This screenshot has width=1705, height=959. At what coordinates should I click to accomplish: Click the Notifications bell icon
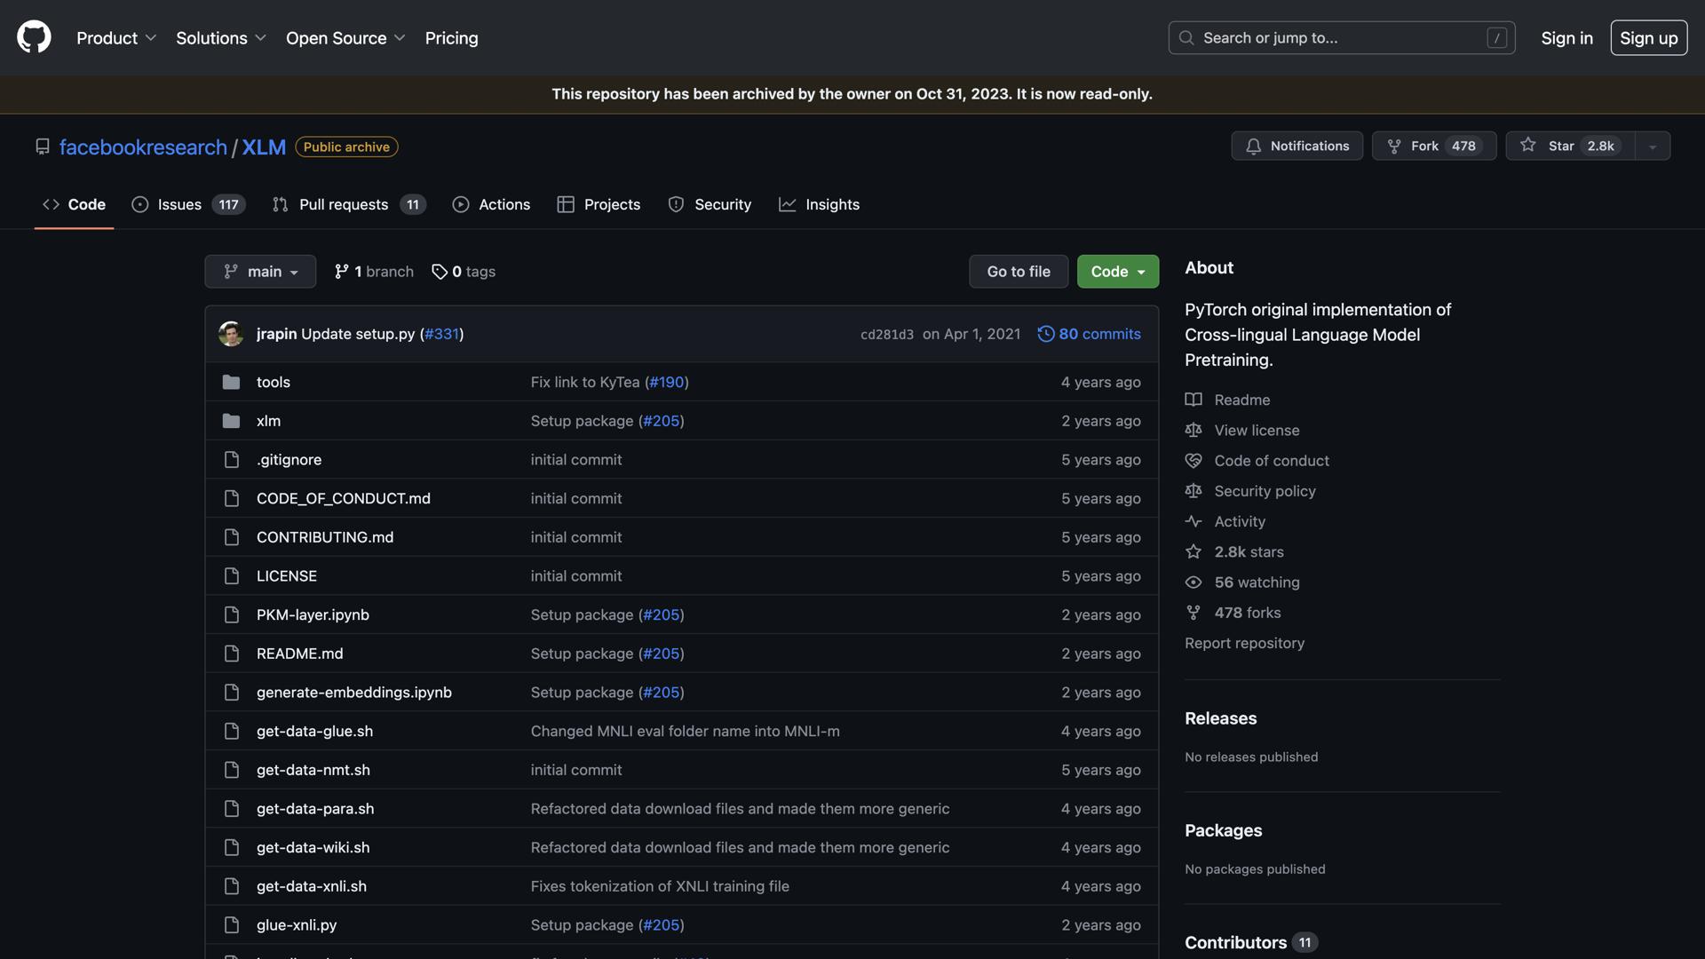tap(1253, 147)
